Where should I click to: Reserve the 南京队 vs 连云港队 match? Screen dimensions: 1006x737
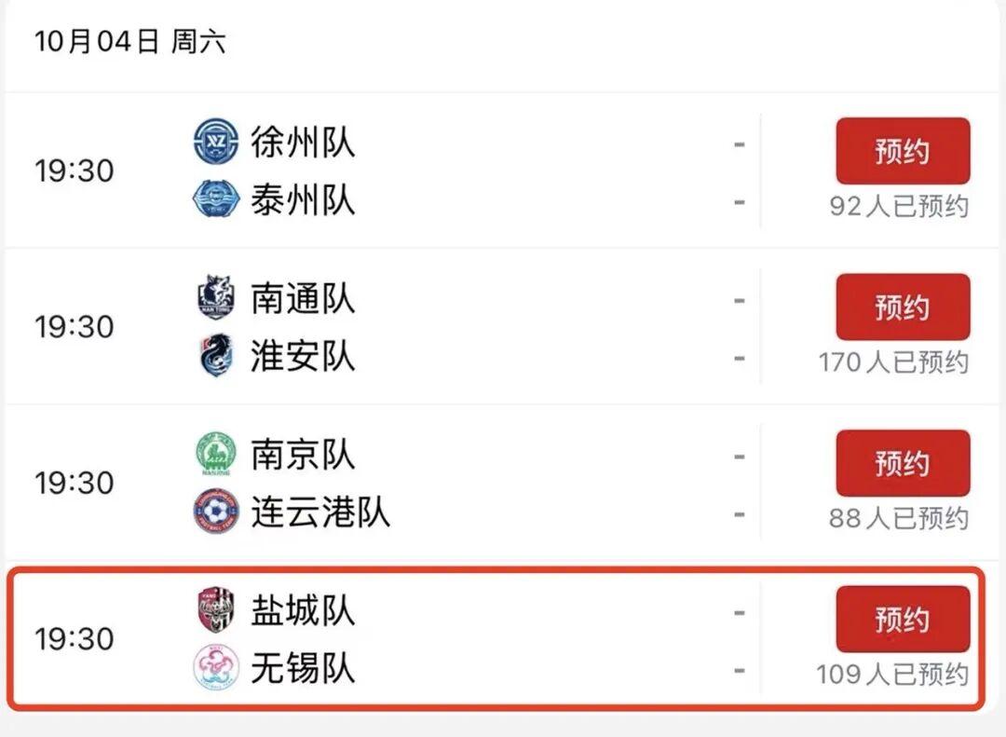click(x=903, y=463)
